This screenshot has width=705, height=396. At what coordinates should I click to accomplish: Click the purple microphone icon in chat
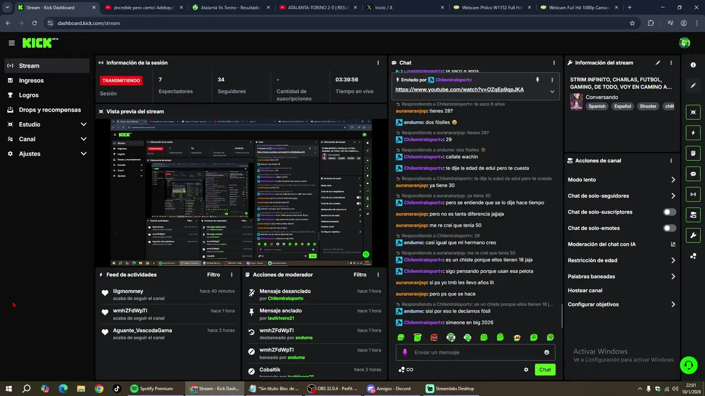tap(405, 353)
